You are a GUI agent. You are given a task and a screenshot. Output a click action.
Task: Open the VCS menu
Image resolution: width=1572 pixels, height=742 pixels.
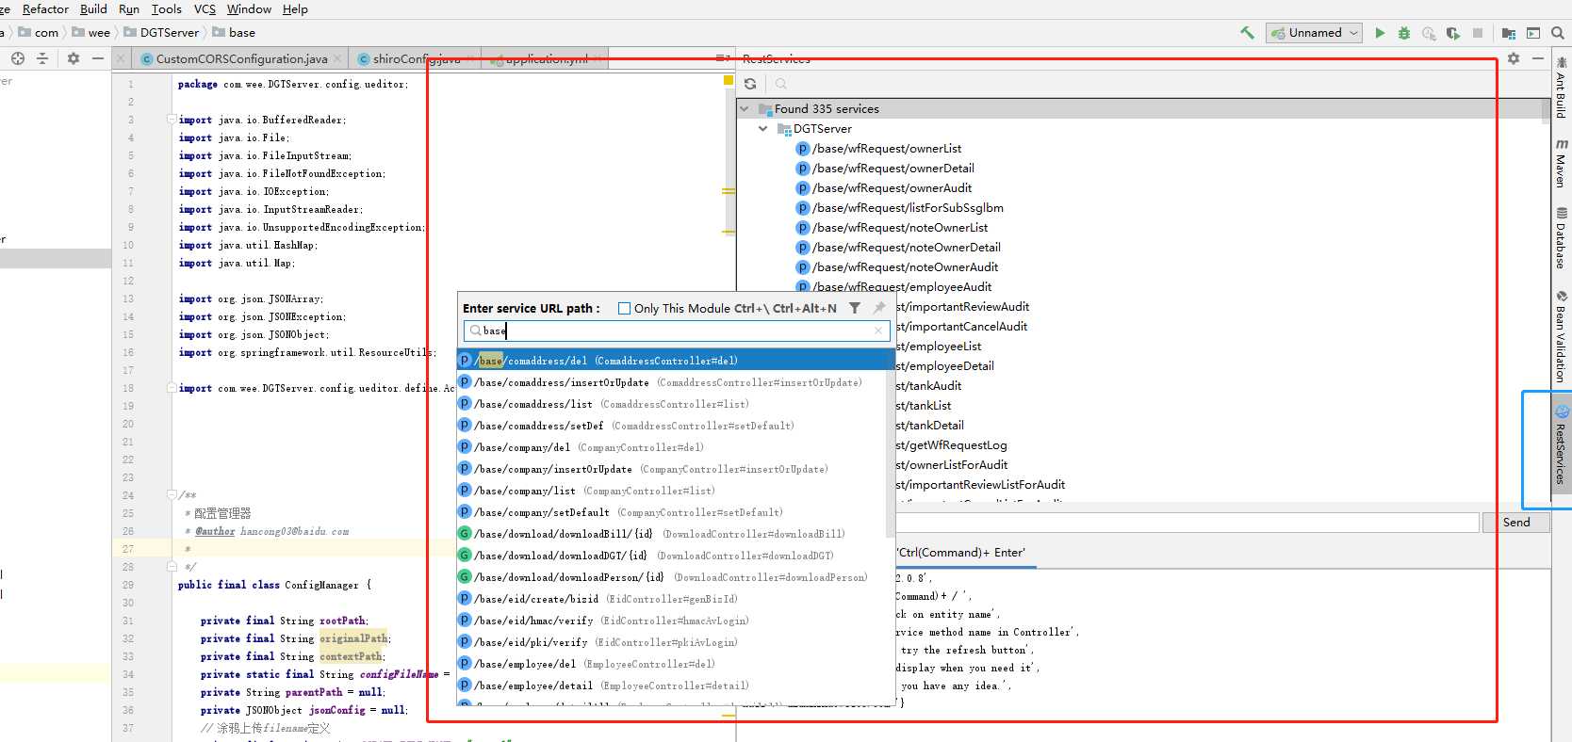tap(205, 9)
